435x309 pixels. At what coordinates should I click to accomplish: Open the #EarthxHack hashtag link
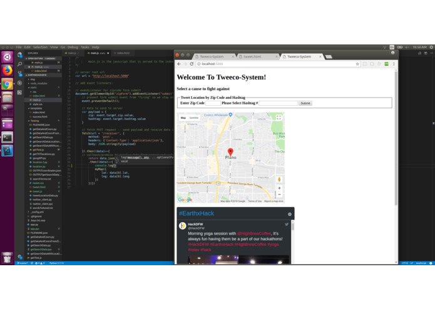[x=196, y=213]
